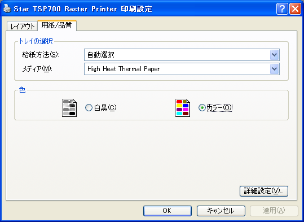
Task: Click the メディア(M) label
Action: tap(37, 69)
